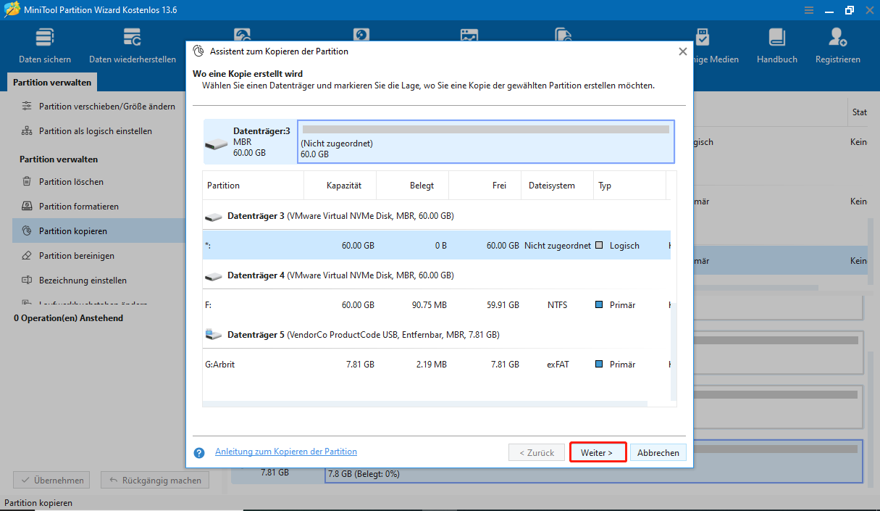Click the 2.19 MB used value
The image size is (880, 511).
432,365
